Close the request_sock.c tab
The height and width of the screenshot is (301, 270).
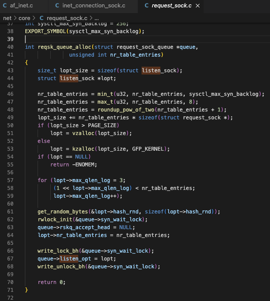(197, 6)
